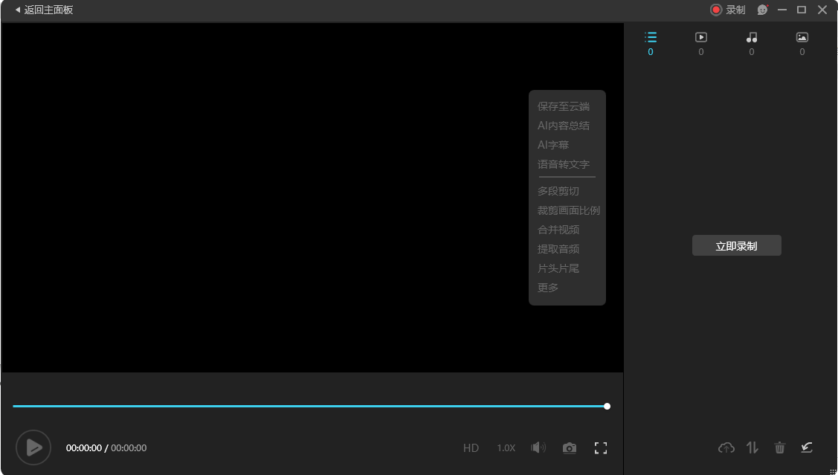Viewport: 838px width, 475px height.
Task: Expand the 更多 menu option
Action: point(547,287)
